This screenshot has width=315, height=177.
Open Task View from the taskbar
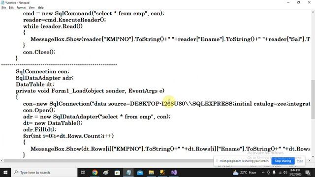[x=83, y=173]
